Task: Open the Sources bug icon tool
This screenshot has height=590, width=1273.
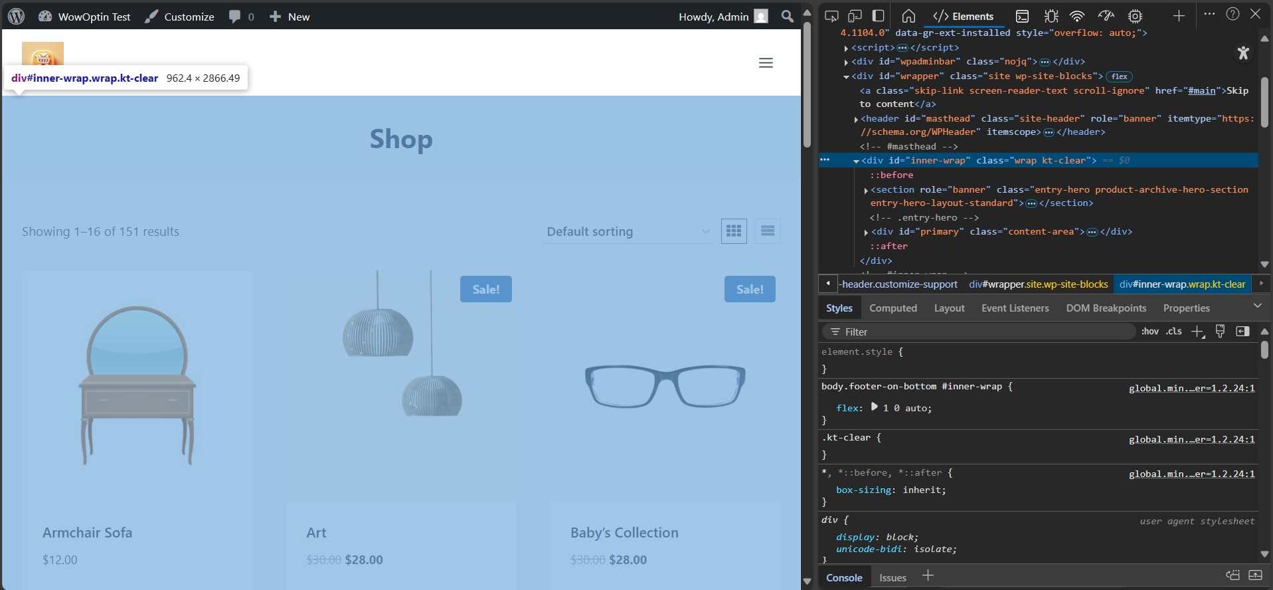Action: point(1051,16)
